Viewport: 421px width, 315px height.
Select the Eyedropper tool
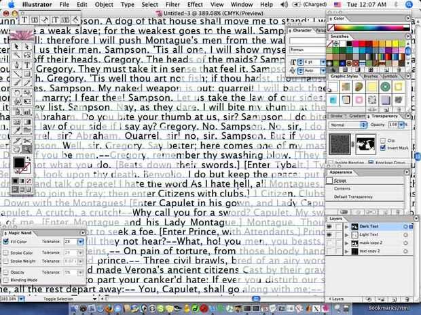(x=17, y=131)
